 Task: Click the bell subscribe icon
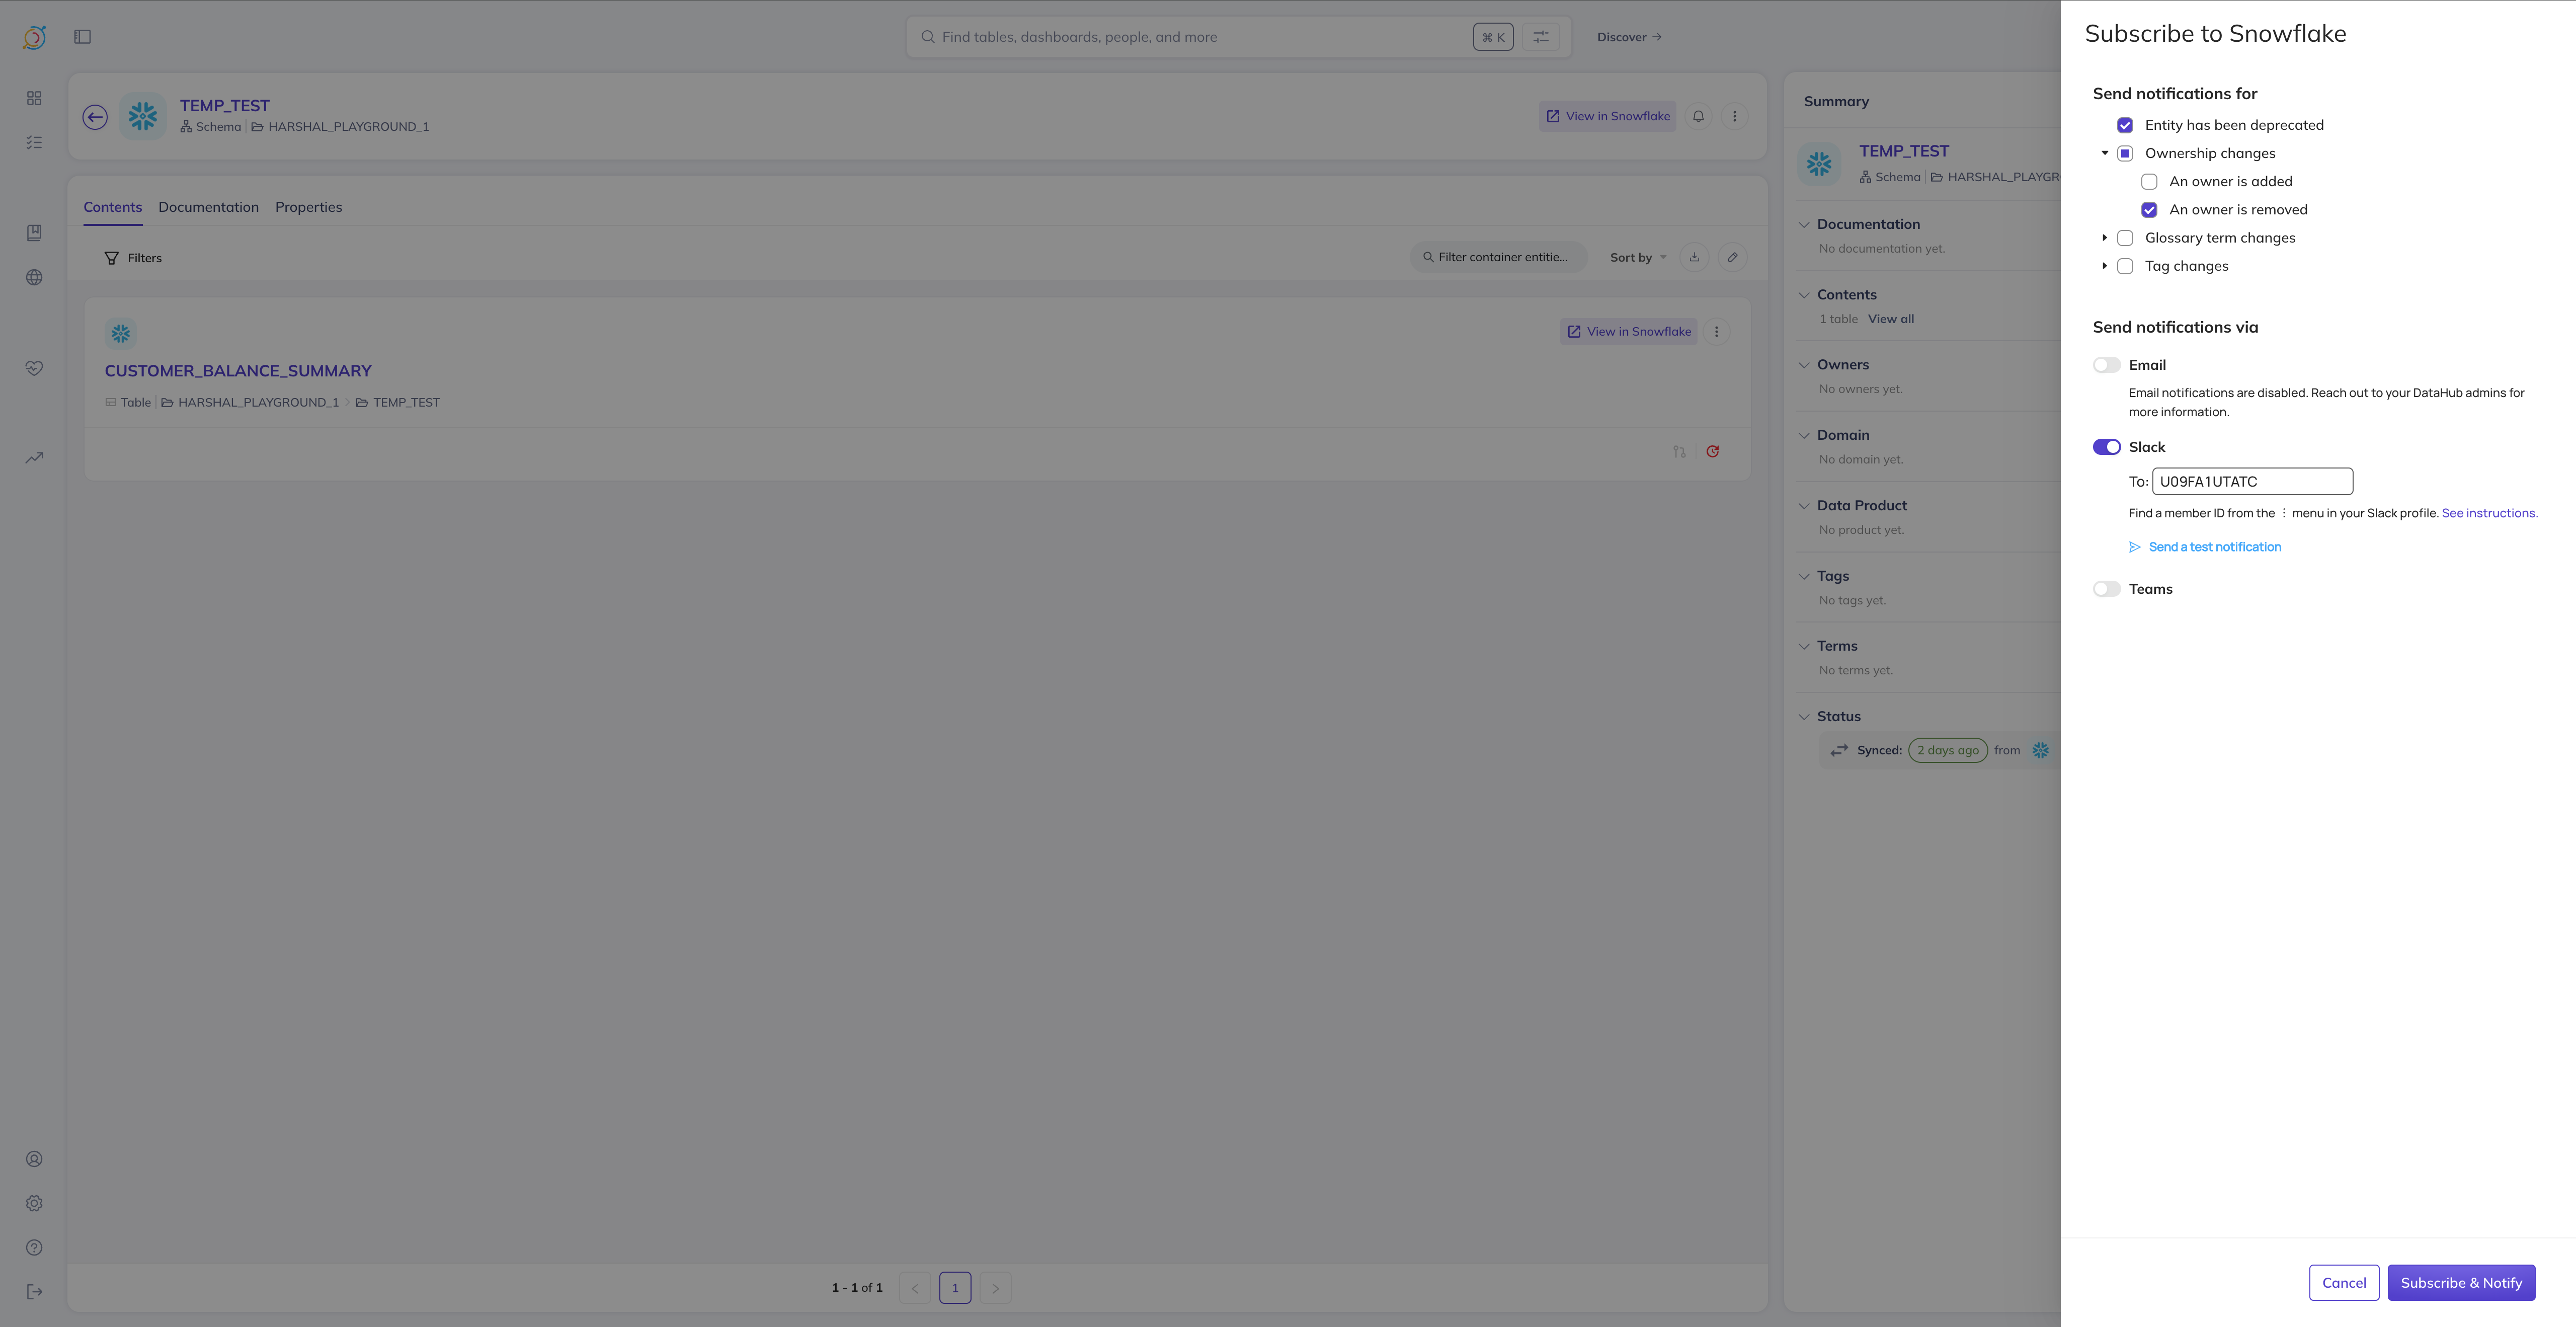click(x=1698, y=116)
